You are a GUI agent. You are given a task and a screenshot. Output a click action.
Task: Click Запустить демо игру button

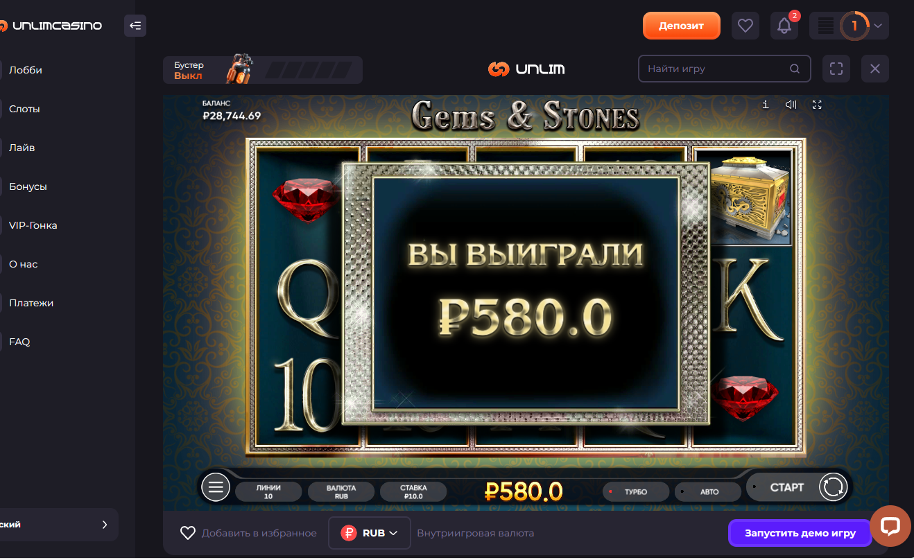click(800, 533)
